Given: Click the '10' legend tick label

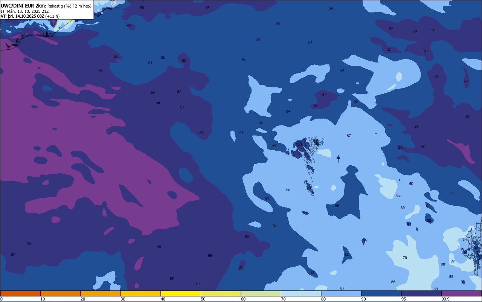Looking at the screenshot, I should tap(43, 299).
